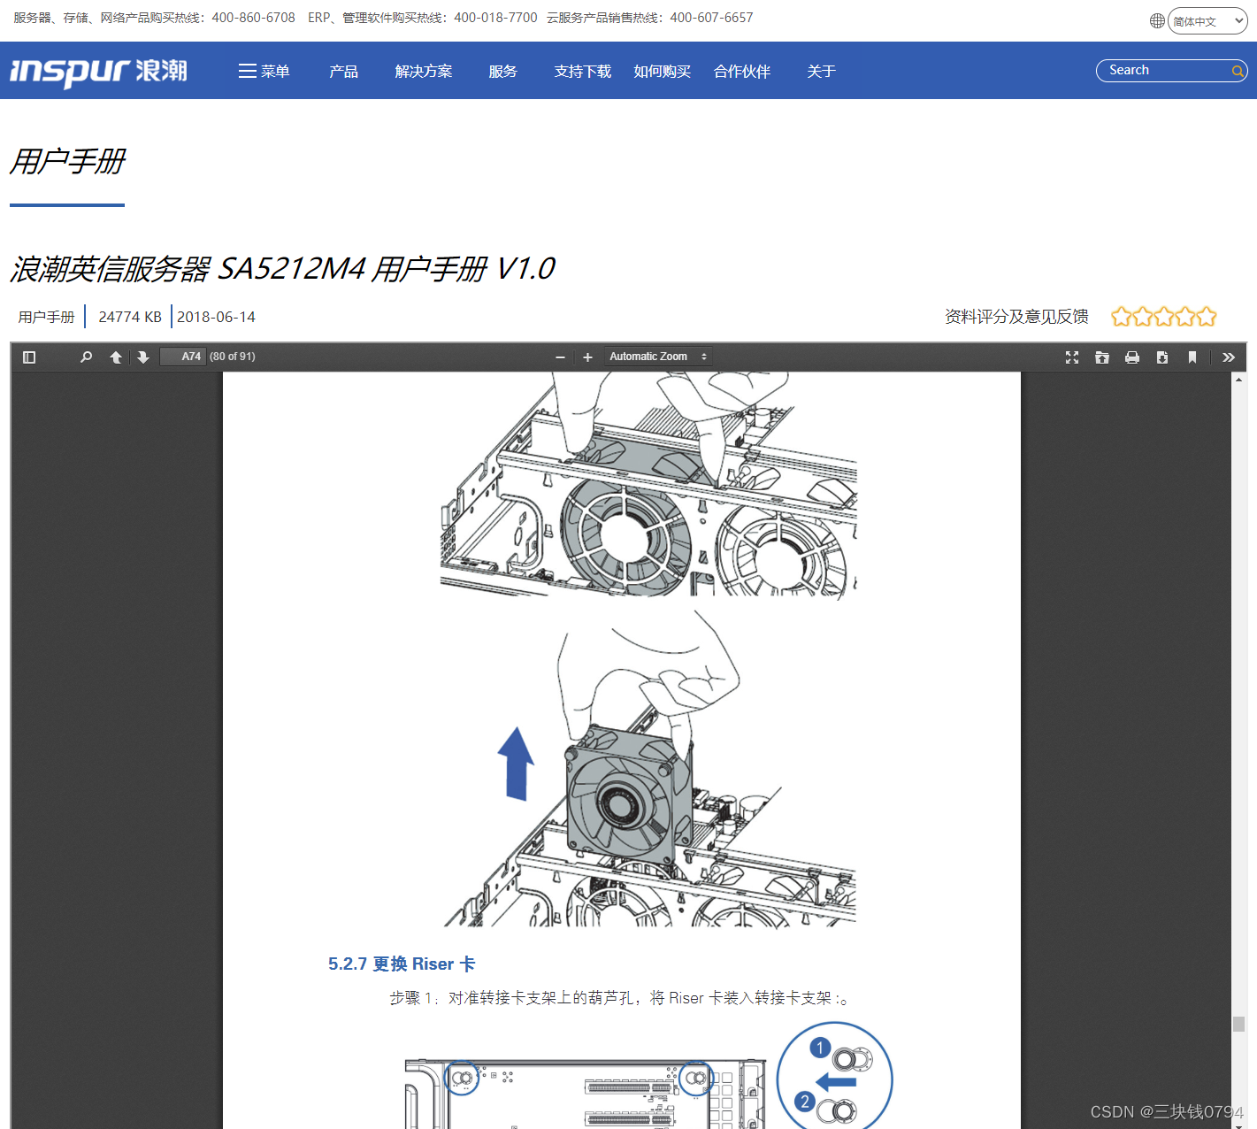The width and height of the screenshot is (1257, 1129).
Task: Open the 产品 menu
Action: [x=343, y=72]
